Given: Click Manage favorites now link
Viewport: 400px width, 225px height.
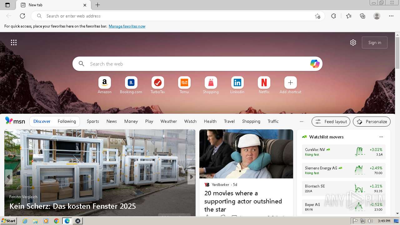Looking at the screenshot, I should tap(127, 26).
